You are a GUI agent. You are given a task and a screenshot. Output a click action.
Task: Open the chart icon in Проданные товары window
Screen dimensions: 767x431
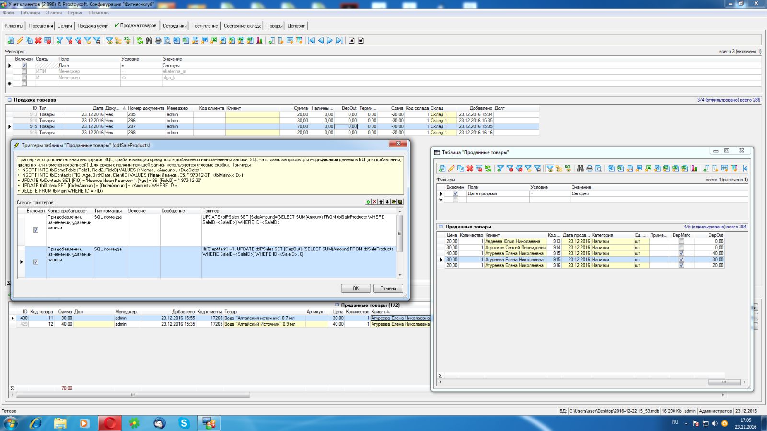[694, 169]
